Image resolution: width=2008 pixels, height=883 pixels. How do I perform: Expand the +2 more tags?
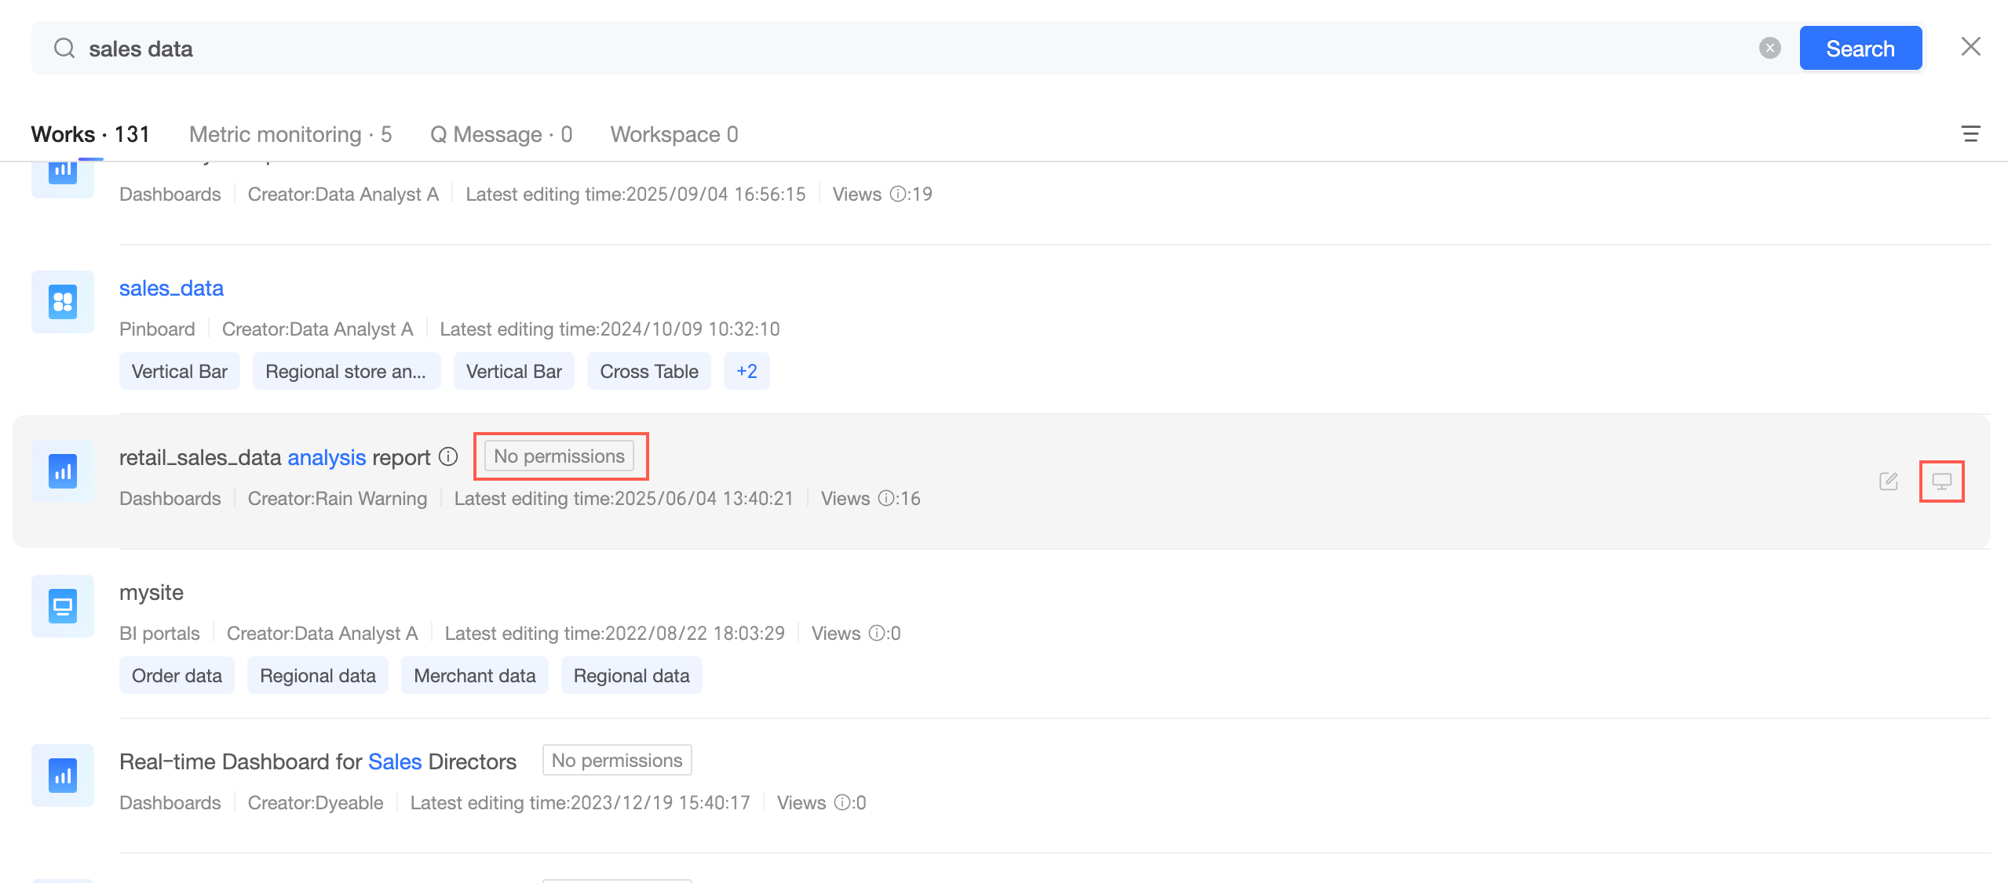pyautogui.click(x=747, y=372)
